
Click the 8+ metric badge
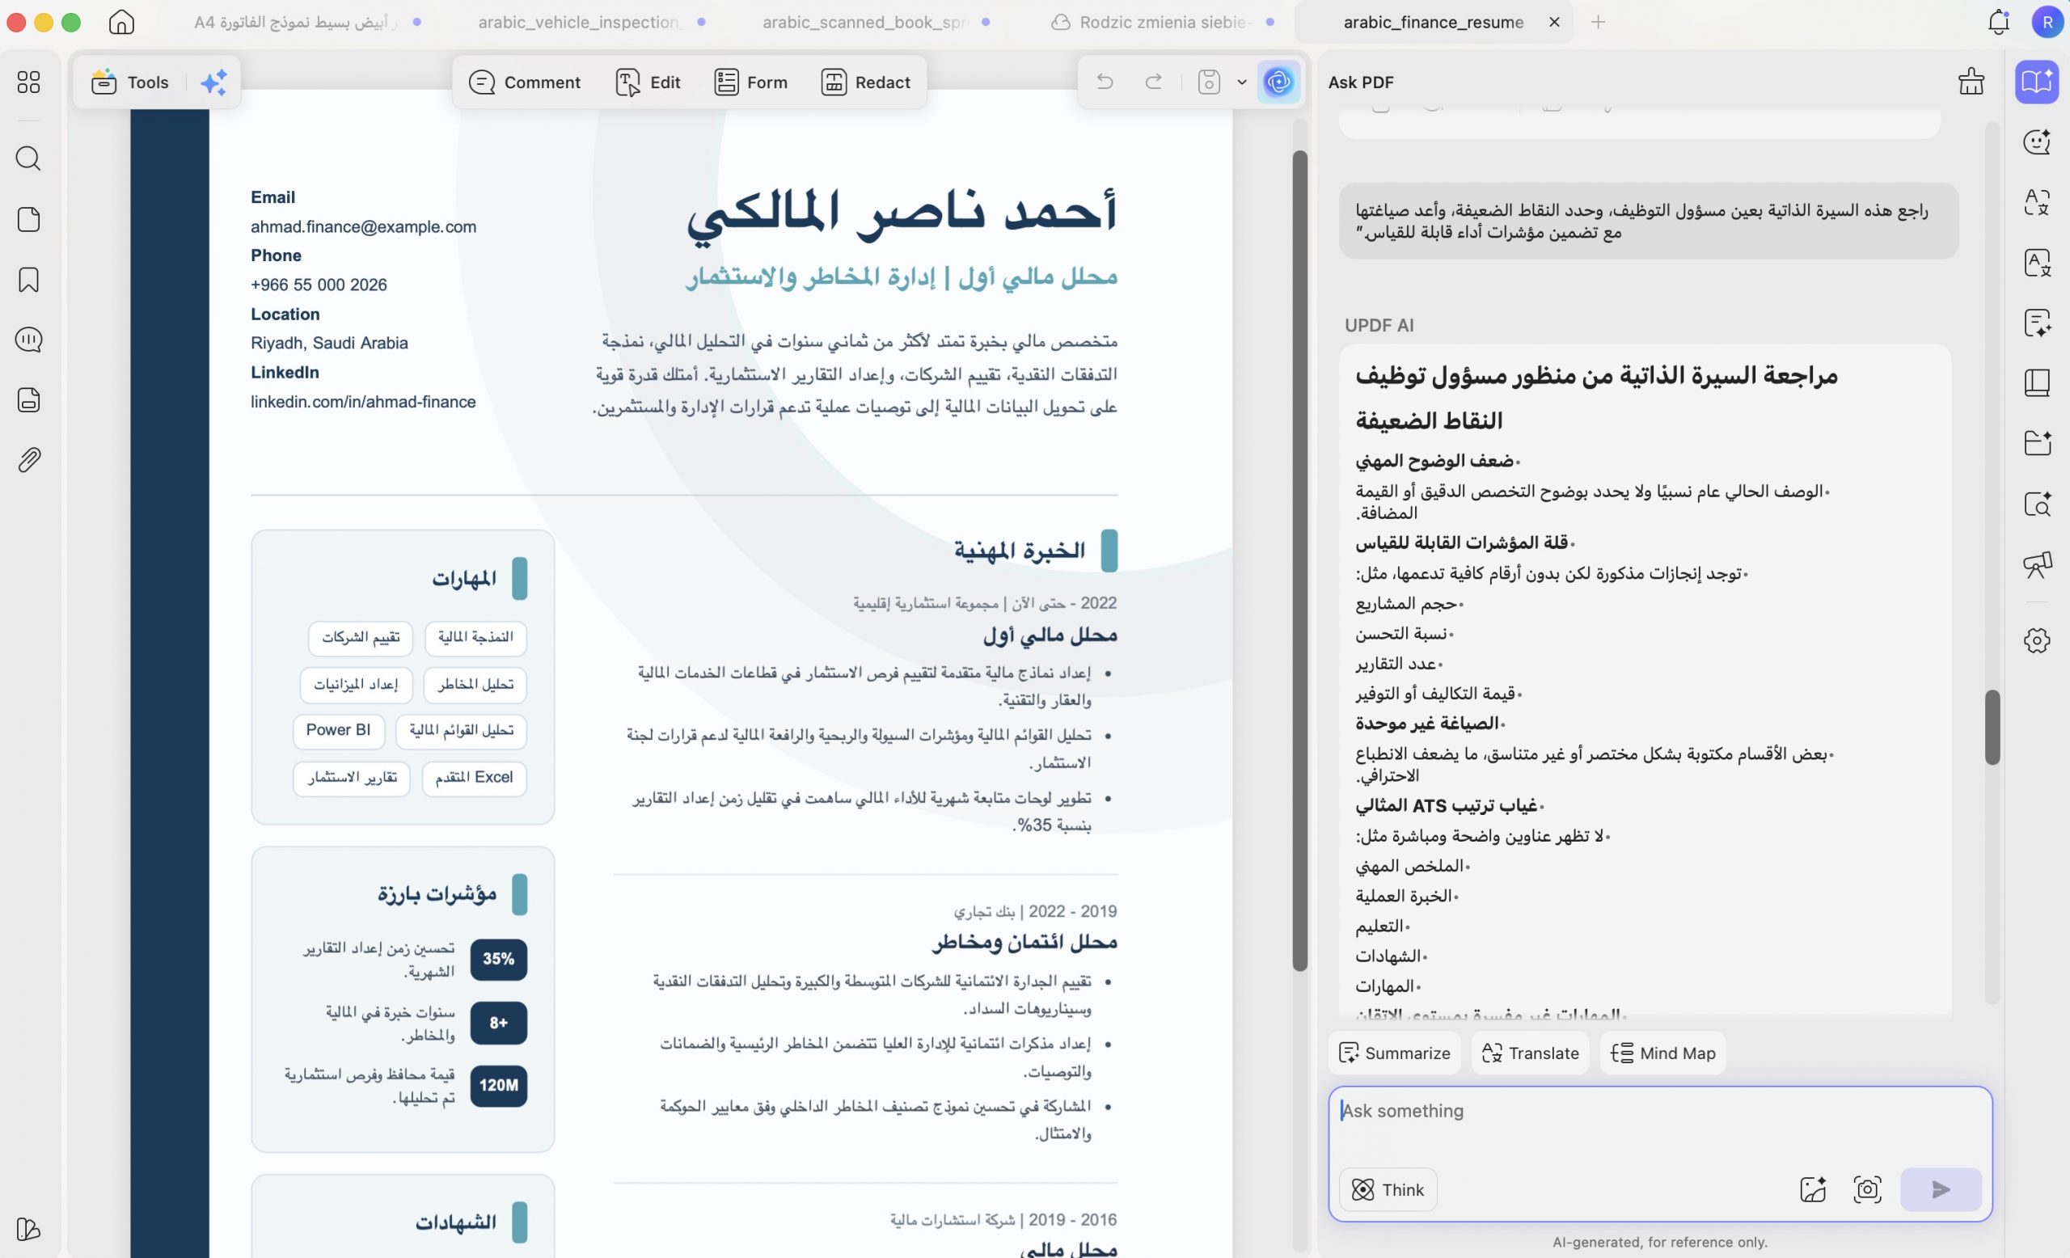pos(498,1023)
